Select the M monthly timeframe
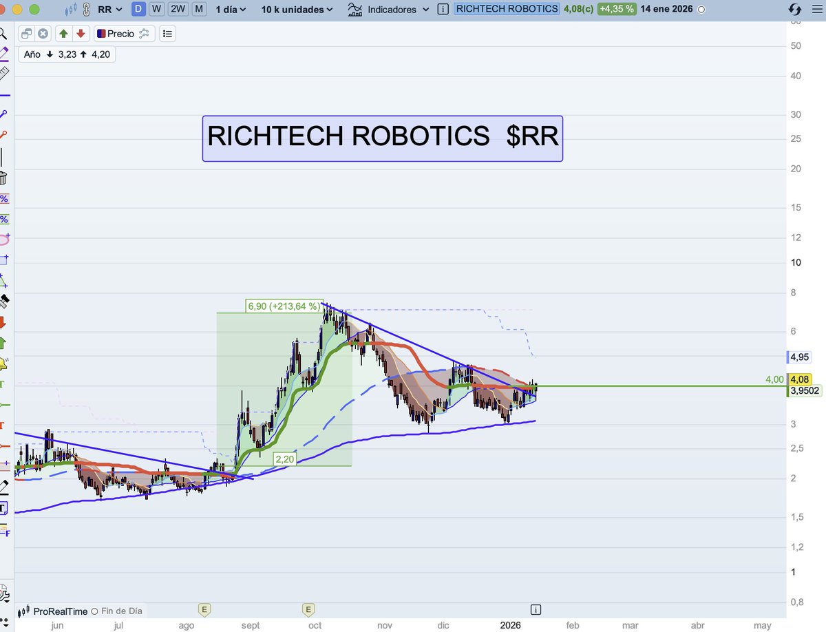This screenshot has width=826, height=632. click(199, 9)
